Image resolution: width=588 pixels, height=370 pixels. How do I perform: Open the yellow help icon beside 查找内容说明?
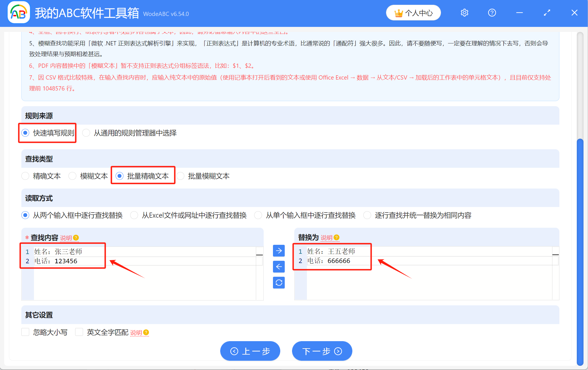76,238
